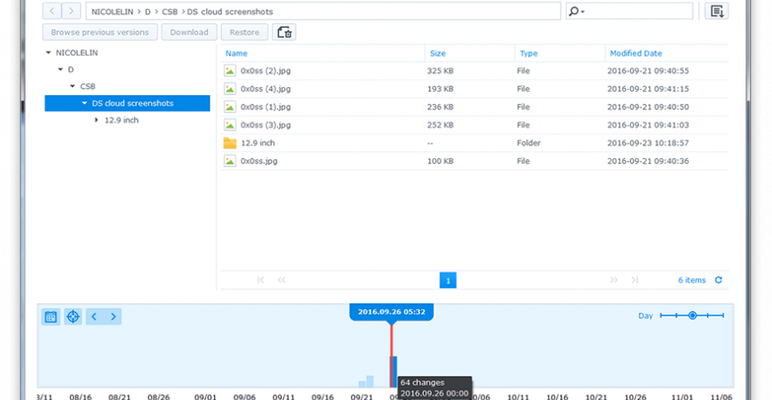This screenshot has width=772, height=400.
Task: Move timeline to next version
Action: pyautogui.click(x=113, y=316)
